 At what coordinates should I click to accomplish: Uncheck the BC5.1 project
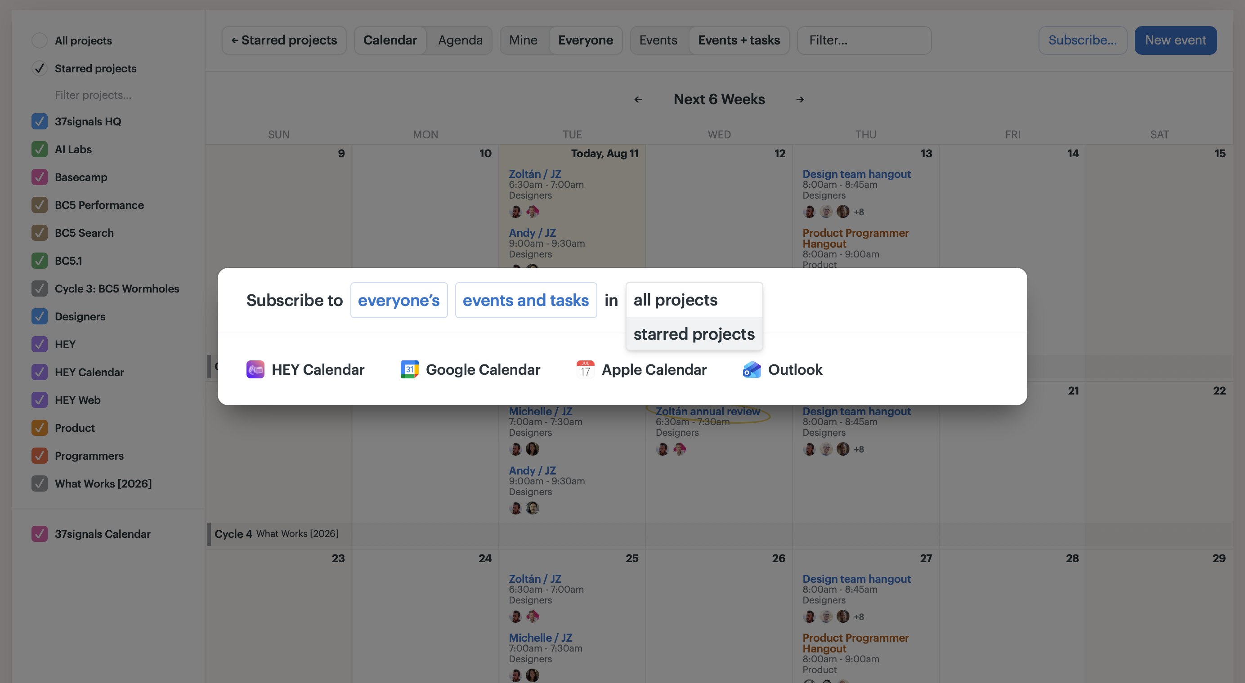click(x=40, y=261)
